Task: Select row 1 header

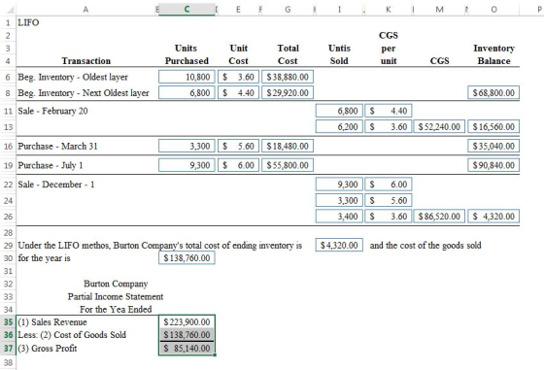Action: (8, 22)
